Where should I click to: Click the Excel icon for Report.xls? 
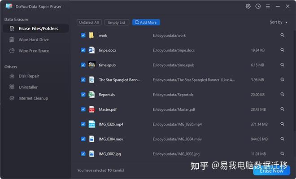point(91,94)
